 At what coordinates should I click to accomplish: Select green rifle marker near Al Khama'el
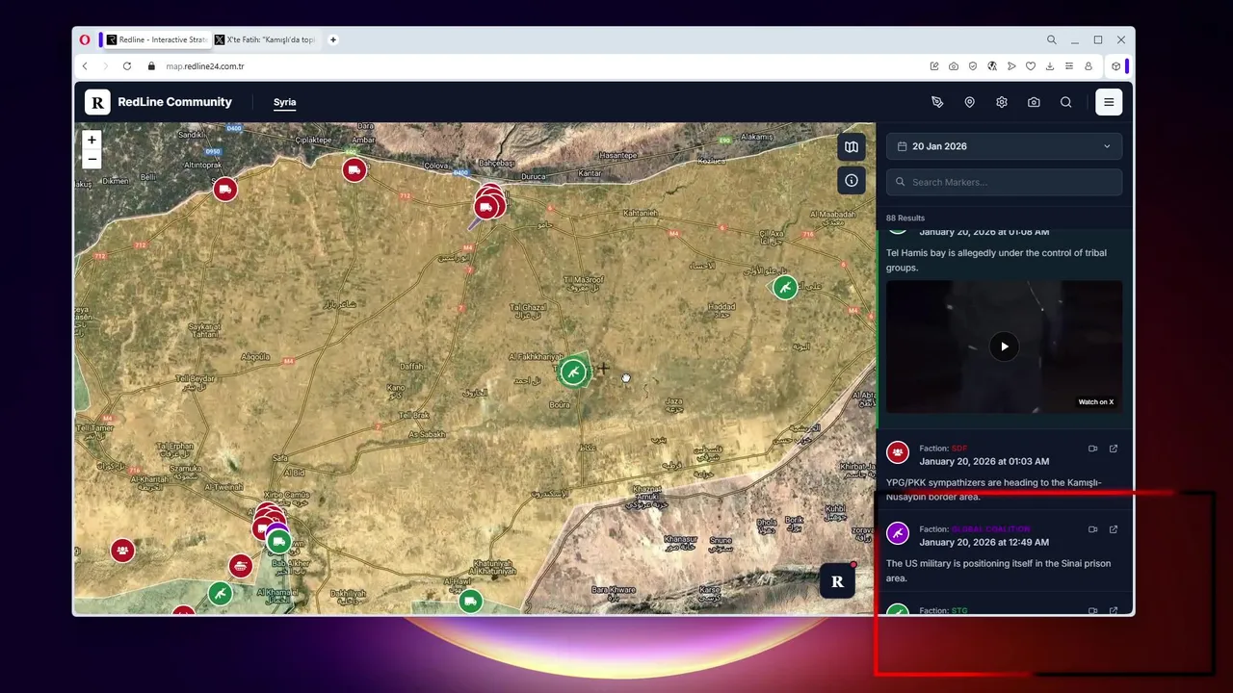point(221,594)
